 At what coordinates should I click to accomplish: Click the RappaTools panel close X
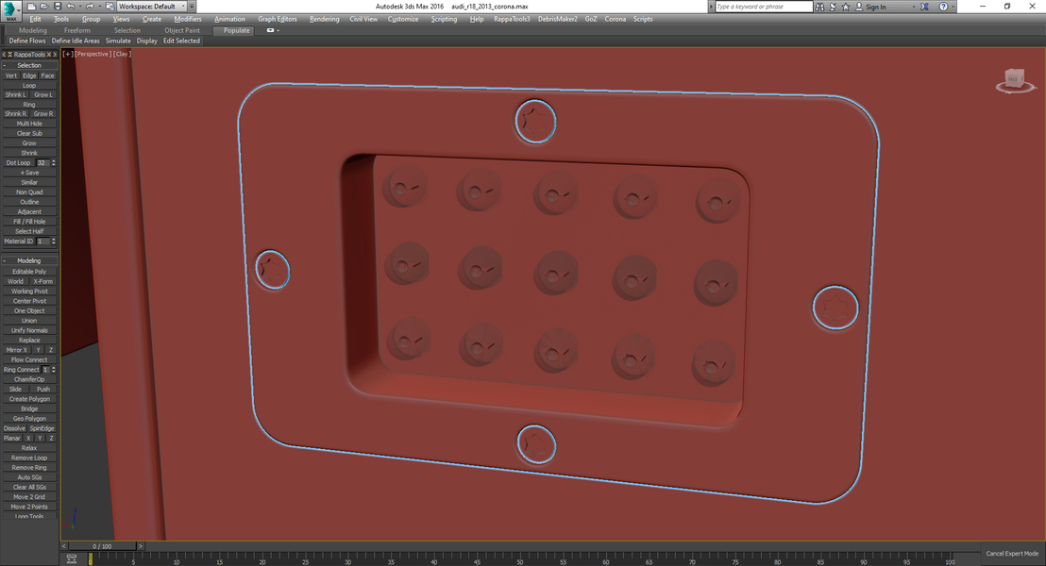click(x=49, y=54)
